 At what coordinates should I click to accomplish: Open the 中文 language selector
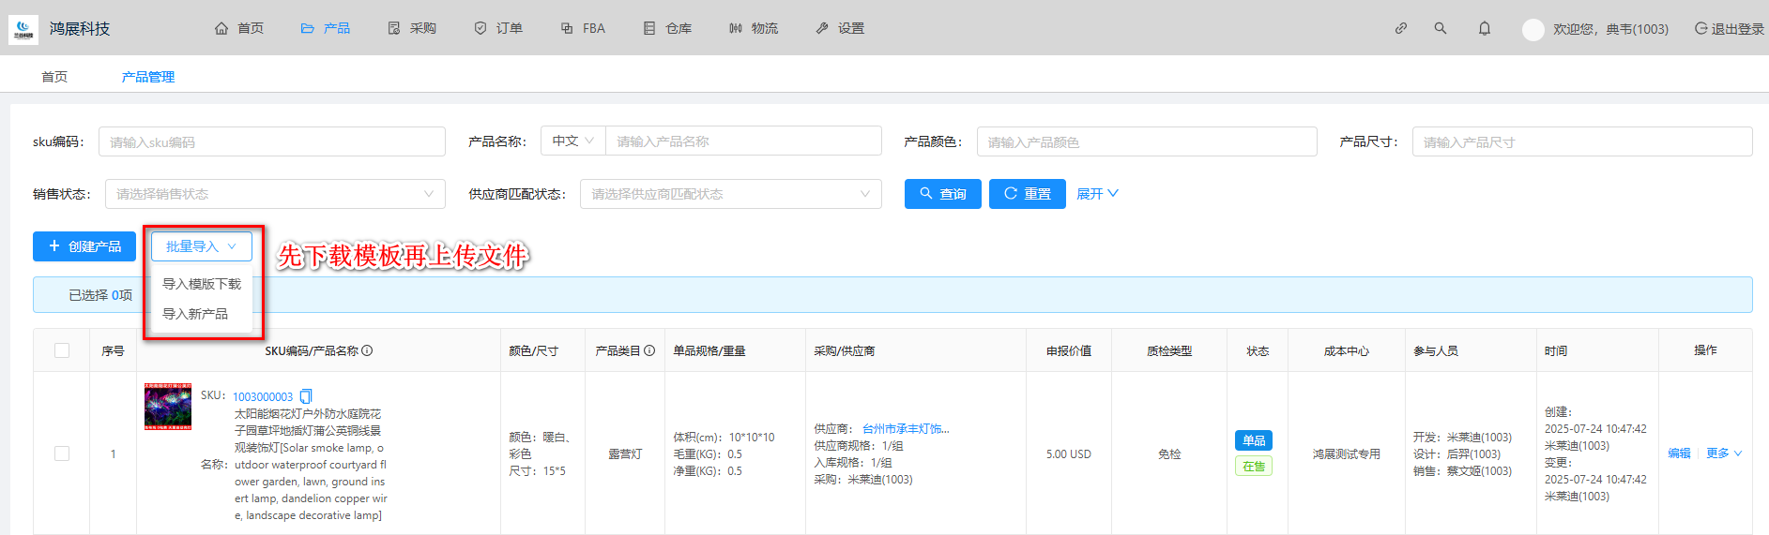coord(572,141)
